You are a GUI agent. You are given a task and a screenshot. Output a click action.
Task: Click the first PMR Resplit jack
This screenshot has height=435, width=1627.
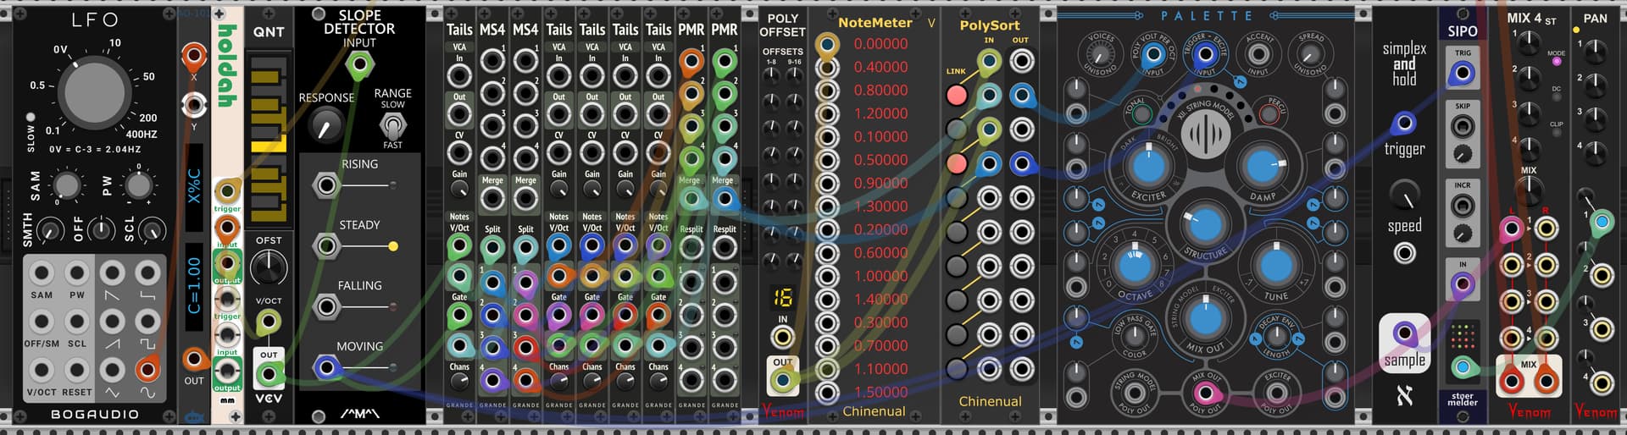coord(691,247)
